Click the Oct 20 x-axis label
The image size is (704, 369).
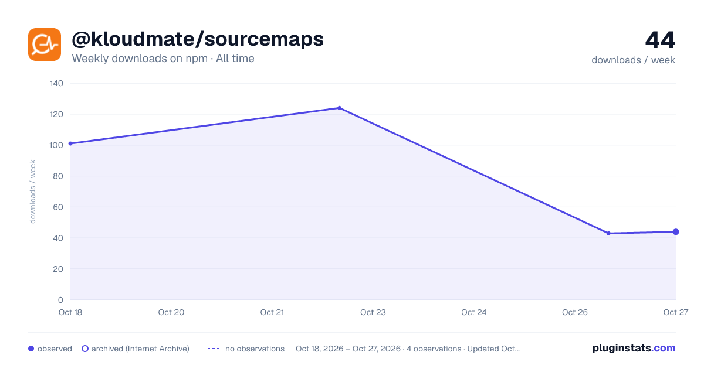171,312
